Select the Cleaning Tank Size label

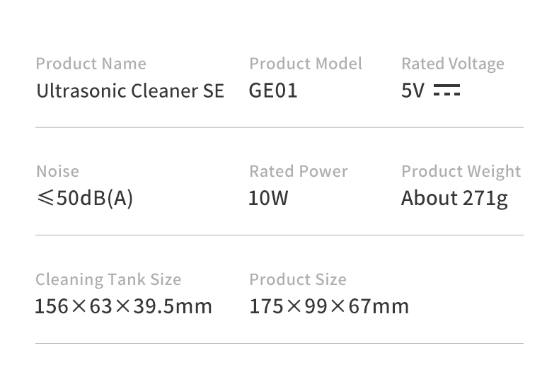point(108,280)
